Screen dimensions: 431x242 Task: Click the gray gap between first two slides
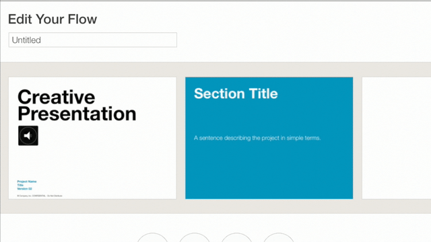(x=181, y=138)
